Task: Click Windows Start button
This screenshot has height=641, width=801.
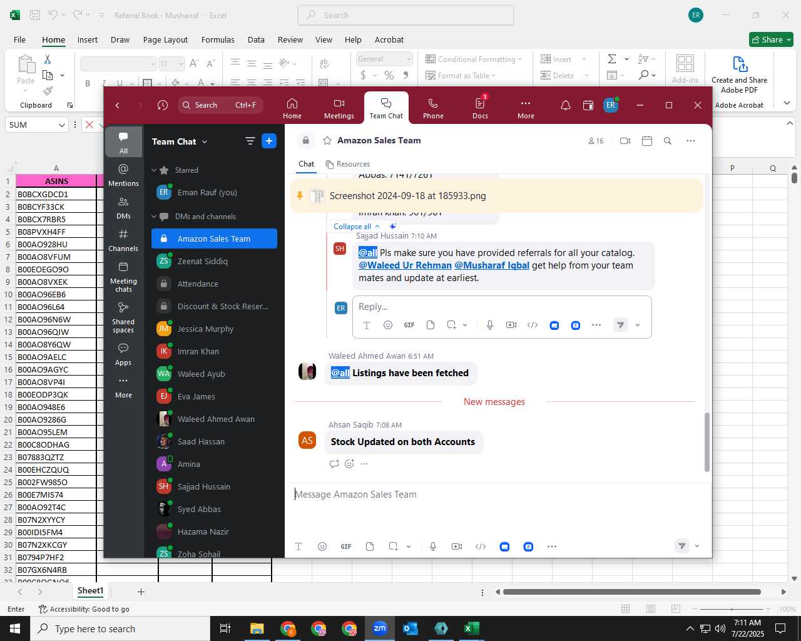Action: [x=15, y=628]
